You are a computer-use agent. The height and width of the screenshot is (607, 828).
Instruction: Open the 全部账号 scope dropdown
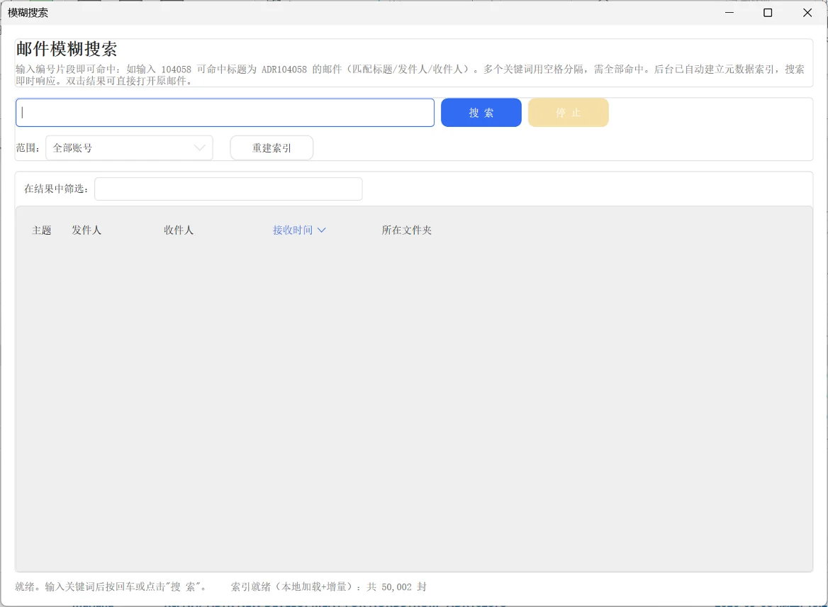tap(129, 148)
